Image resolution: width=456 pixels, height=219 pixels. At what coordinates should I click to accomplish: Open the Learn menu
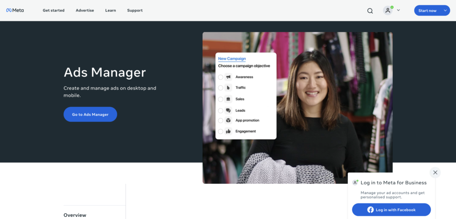tap(110, 10)
